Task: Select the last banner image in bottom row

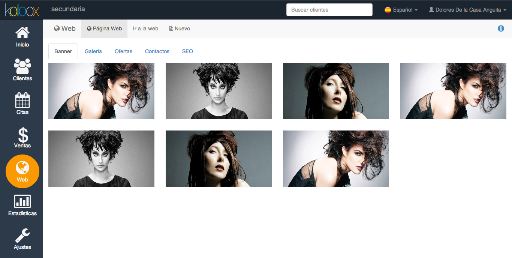Action: [x=336, y=159]
